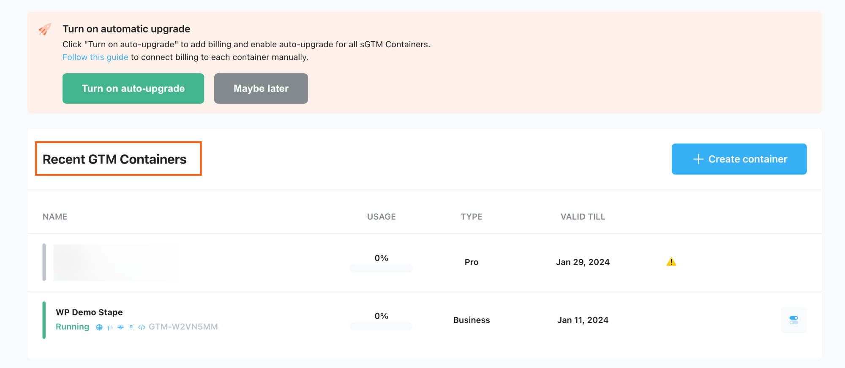Click the Running status label
845x368 pixels.
tap(72, 327)
